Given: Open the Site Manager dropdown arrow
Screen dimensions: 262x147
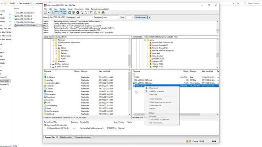Looking at the screenshot, I should pyautogui.click(x=48, y=13).
